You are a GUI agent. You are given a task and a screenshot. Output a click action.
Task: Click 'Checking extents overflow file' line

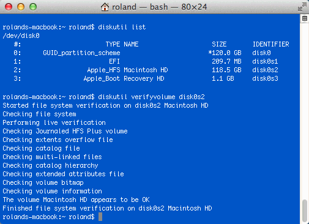[58, 140]
